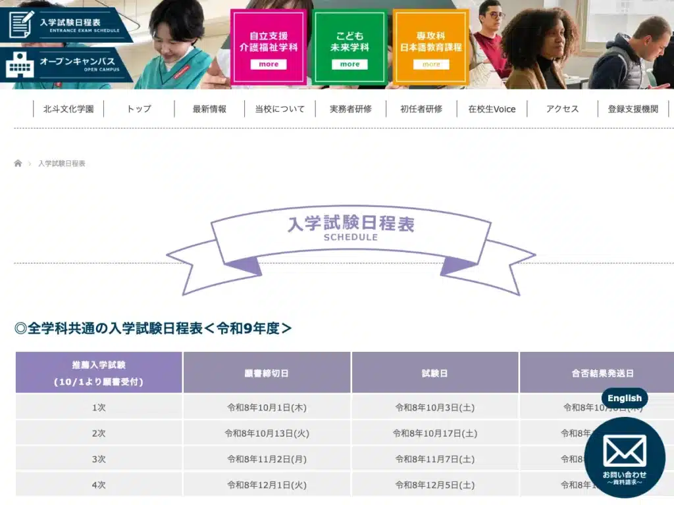Open 北斗文化学園 menu item
This screenshot has height=505, width=674.
coord(68,109)
